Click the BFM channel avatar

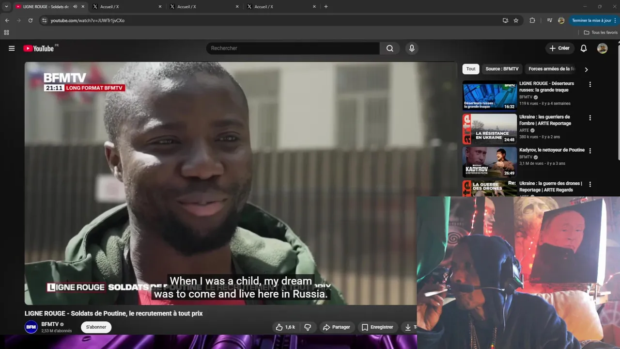(31, 327)
